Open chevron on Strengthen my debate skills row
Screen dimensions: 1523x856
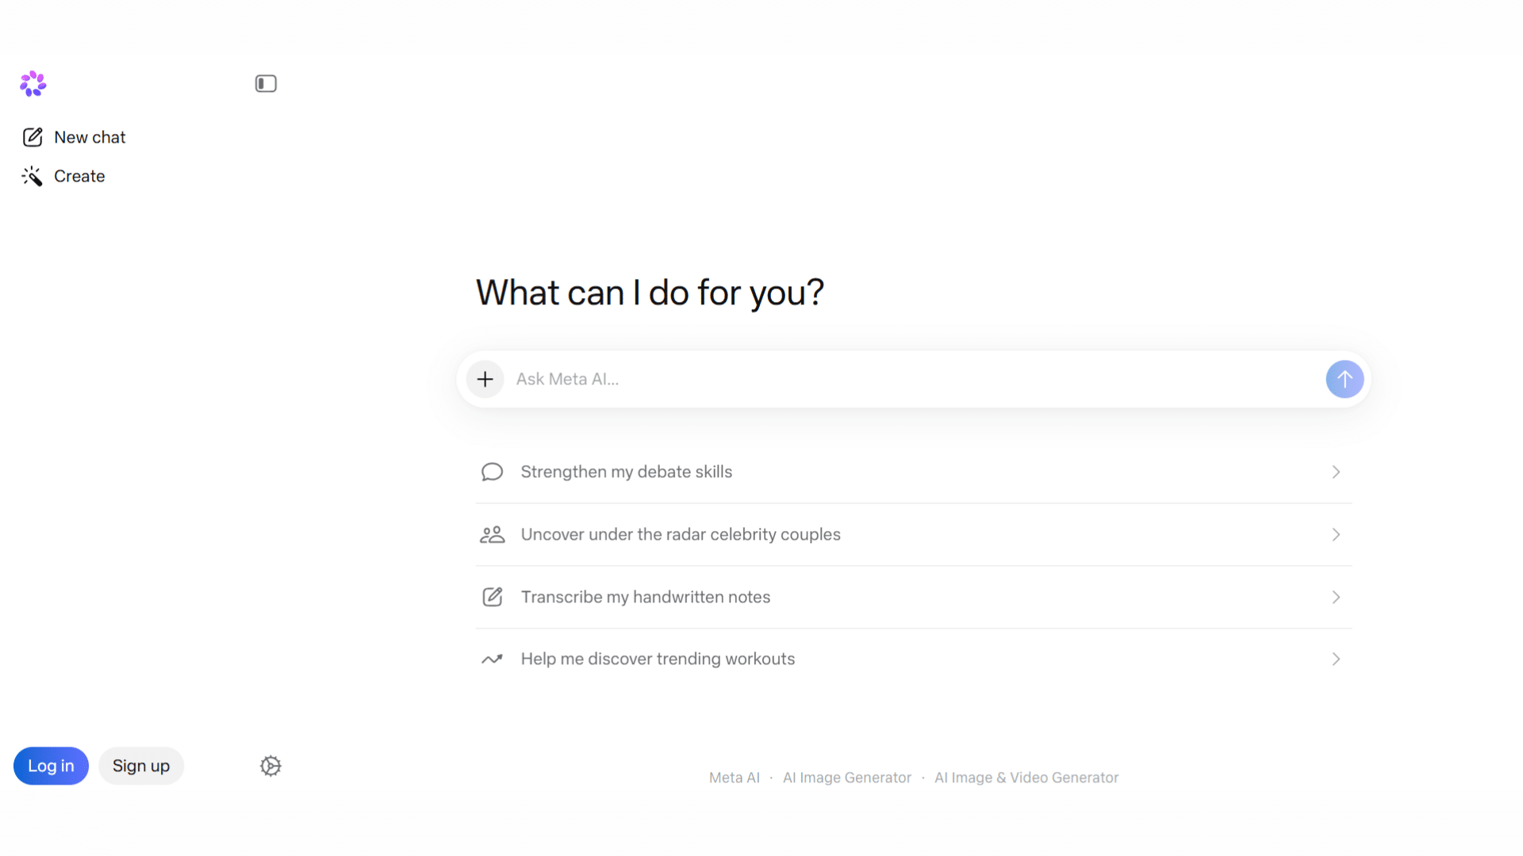pyautogui.click(x=1336, y=472)
